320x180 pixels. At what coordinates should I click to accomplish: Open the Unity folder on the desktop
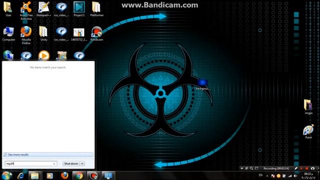pyautogui.click(x=43, y=33)
